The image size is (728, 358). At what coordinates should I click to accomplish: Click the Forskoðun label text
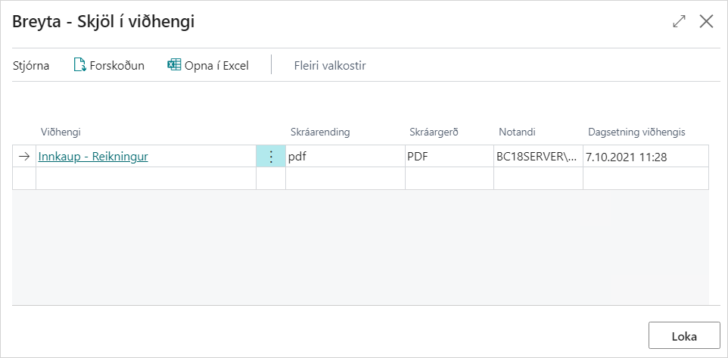[117, 66]
